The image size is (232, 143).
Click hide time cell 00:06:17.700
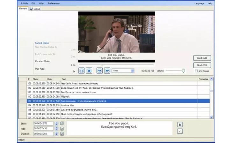pyautogui.click(x=53, y=88)
